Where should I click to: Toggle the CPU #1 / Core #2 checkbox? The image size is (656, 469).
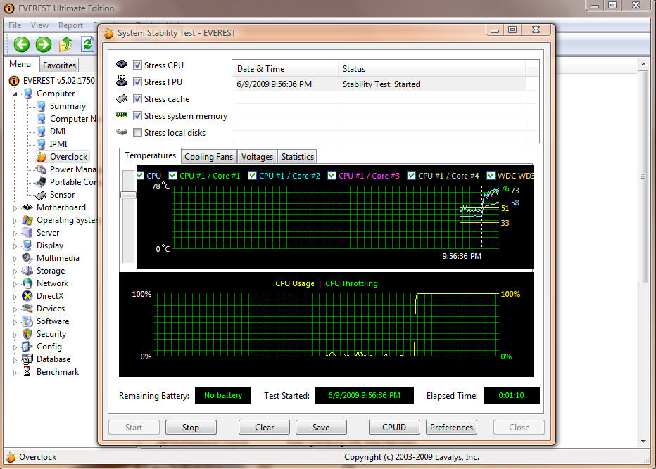252,176
